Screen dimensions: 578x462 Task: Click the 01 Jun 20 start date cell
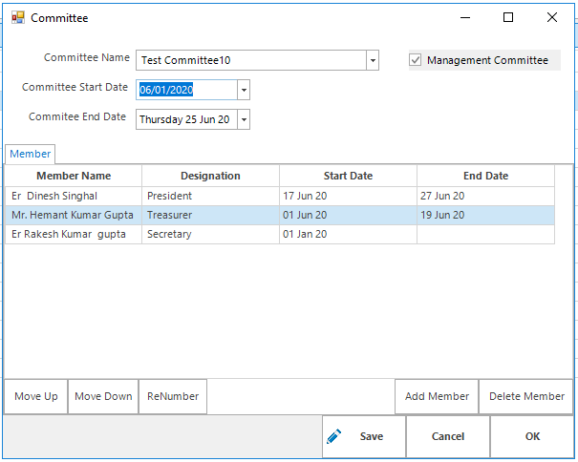pyautogui.click(x=348, y=215)
